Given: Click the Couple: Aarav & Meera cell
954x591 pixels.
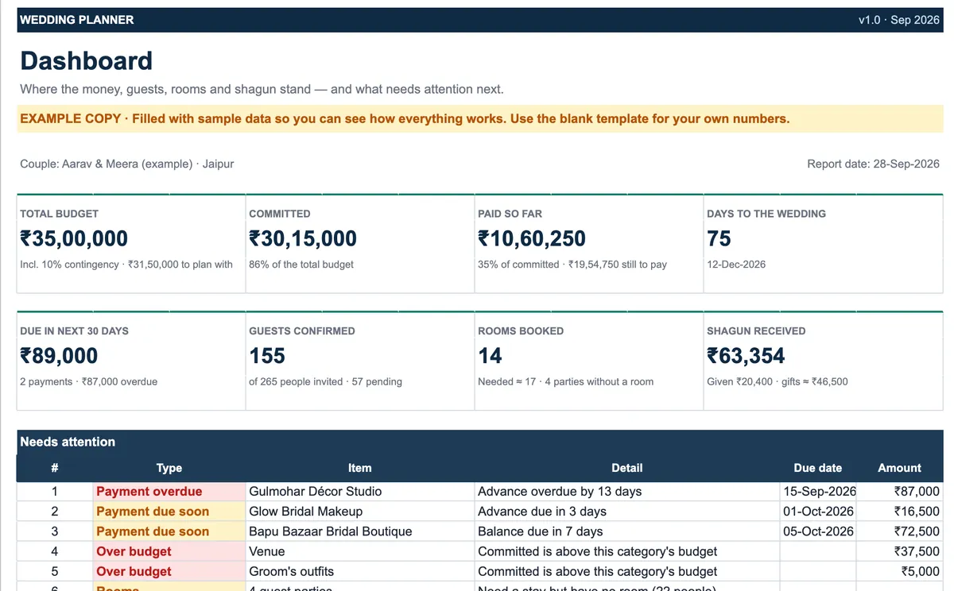Looking at the screenshot, I should 127,164.
